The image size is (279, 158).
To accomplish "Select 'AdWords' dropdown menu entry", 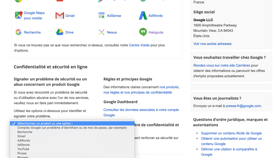I will tap(24, 140).
